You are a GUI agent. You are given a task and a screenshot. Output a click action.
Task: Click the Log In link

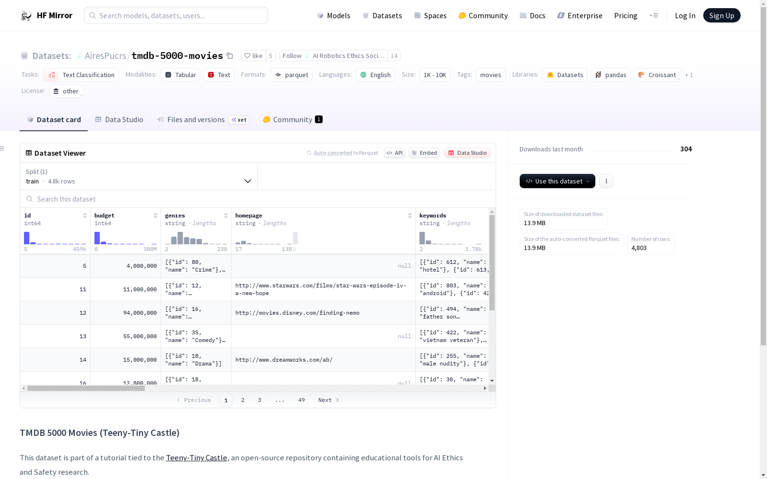pos(685,15)
